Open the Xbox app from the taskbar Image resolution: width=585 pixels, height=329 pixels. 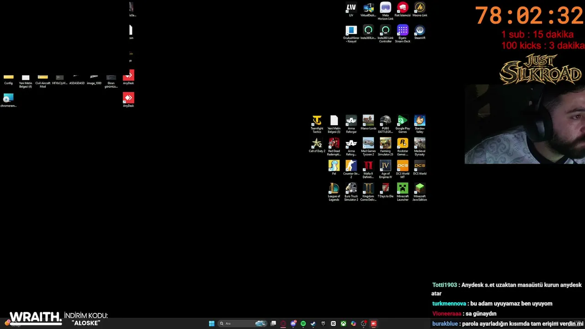pyautogui.click(x=343, y=324)
